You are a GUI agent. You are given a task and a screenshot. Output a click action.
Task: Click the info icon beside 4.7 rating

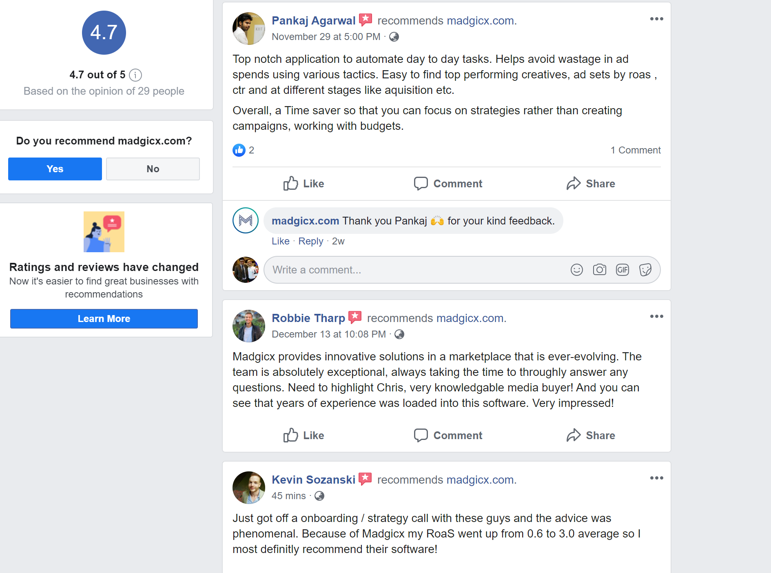click(135, 75)
